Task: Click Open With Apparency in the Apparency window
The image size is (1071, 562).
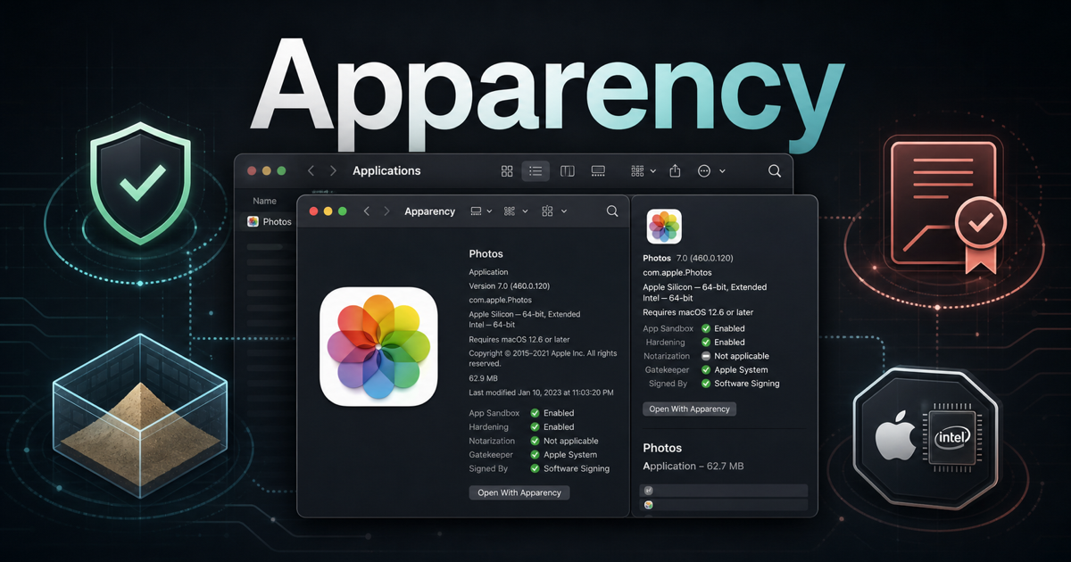Action: pyautogui.click(x=519, y=492)
